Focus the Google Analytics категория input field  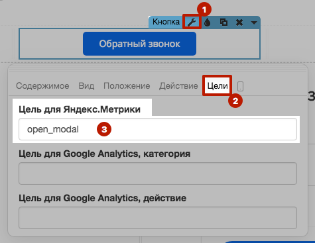click(x=158, y=173)
